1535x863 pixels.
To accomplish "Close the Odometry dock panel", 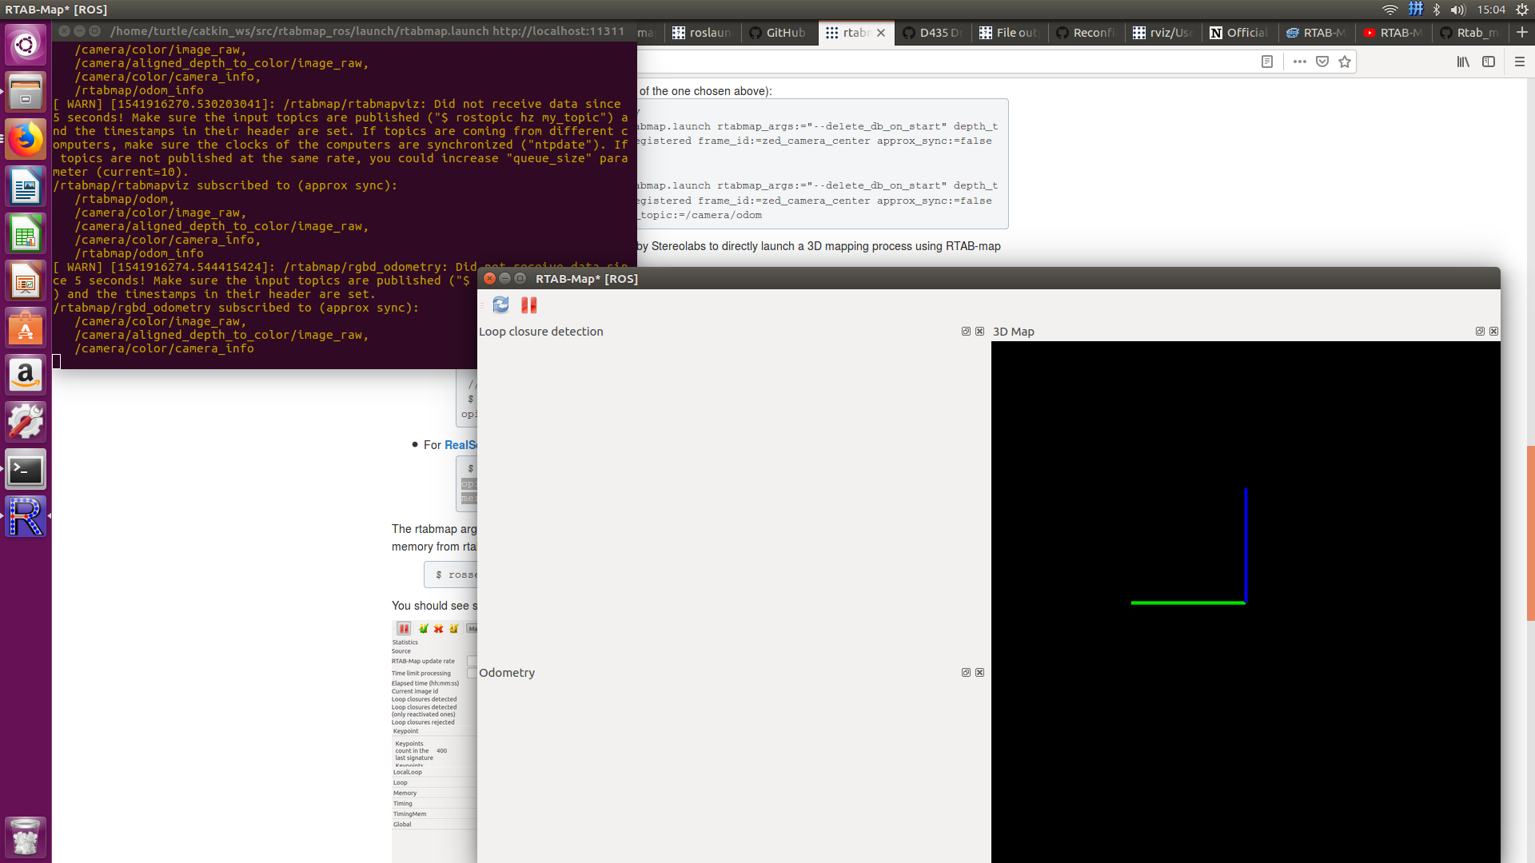I will pyautogui.click(x=979, y=673).
